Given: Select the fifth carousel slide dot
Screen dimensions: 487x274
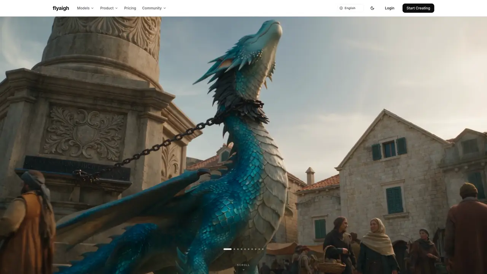Looking at the screenshot, I should click(245, 249).
